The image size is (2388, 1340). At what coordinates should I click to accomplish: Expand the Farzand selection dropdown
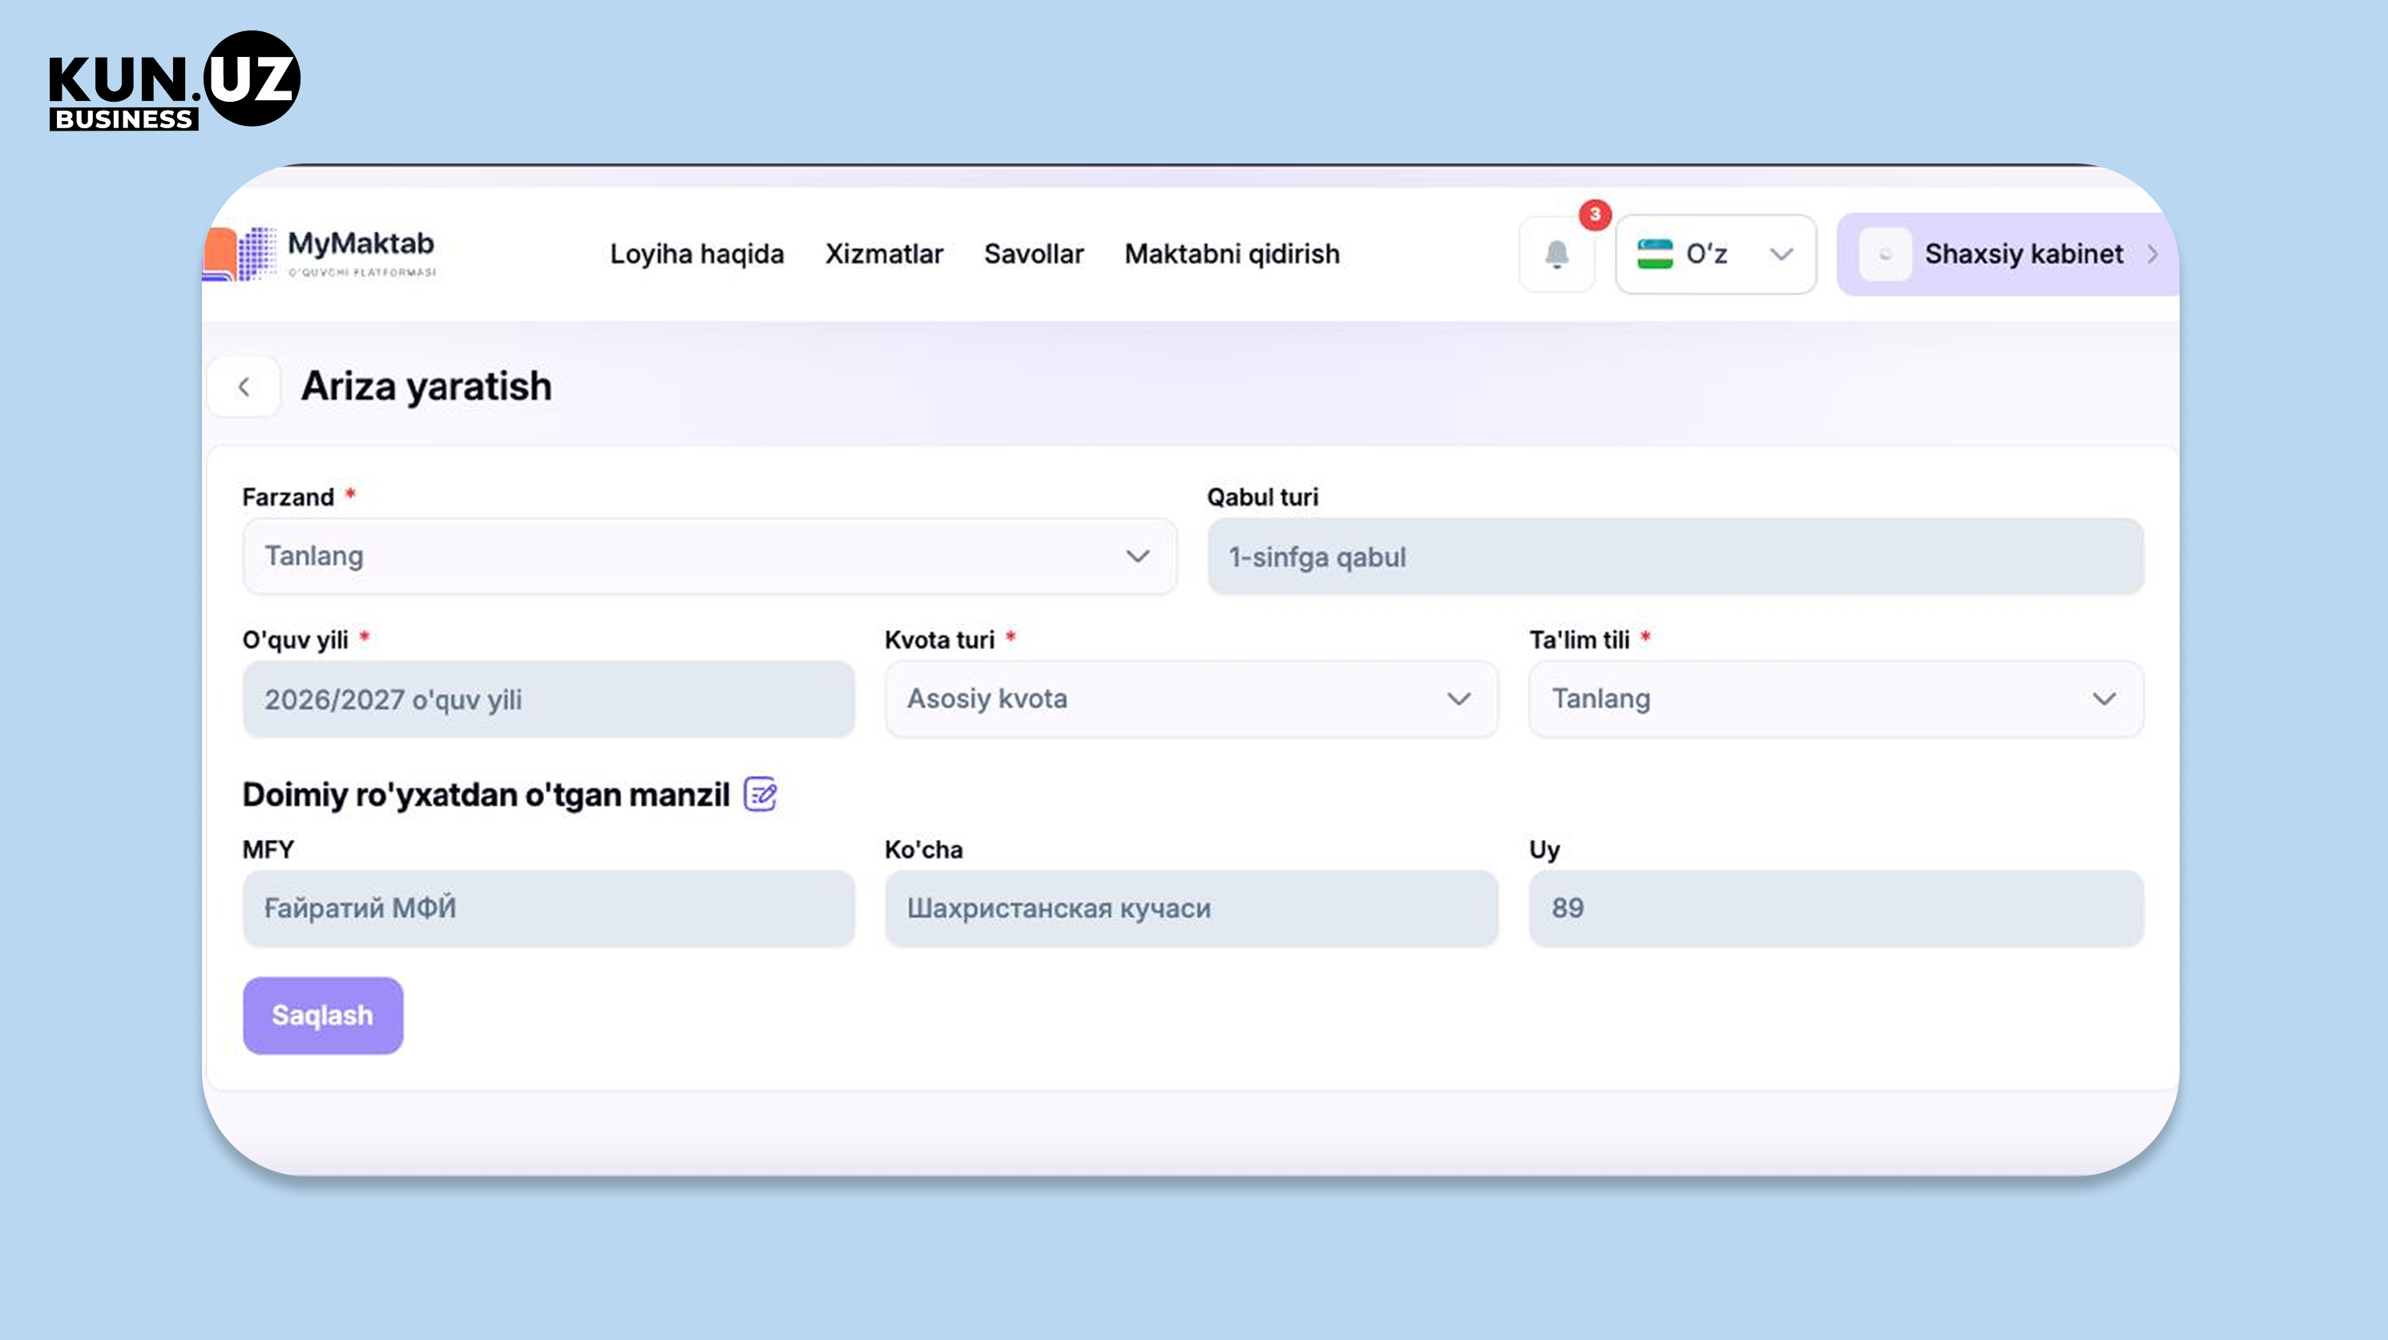(709, 556)
